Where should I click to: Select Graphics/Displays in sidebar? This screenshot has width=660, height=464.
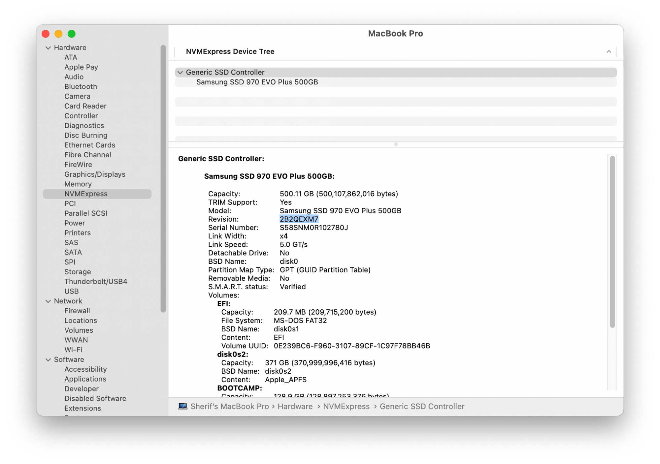coord(95,174)
